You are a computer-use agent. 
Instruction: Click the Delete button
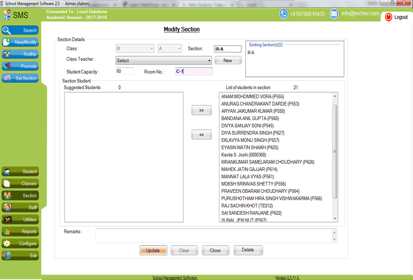[x=248, y=250]
